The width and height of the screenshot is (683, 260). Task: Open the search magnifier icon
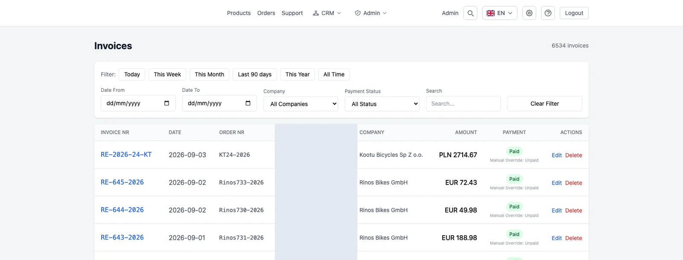coord(470,13)
